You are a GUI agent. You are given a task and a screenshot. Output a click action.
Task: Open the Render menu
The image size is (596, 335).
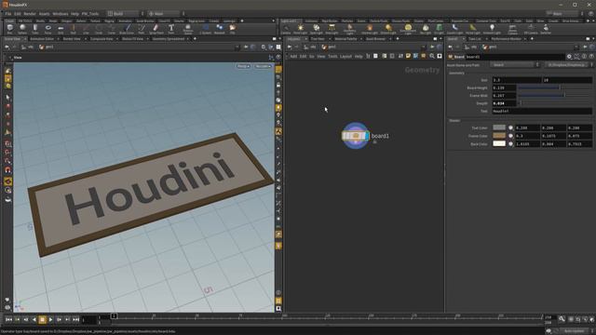30,14
